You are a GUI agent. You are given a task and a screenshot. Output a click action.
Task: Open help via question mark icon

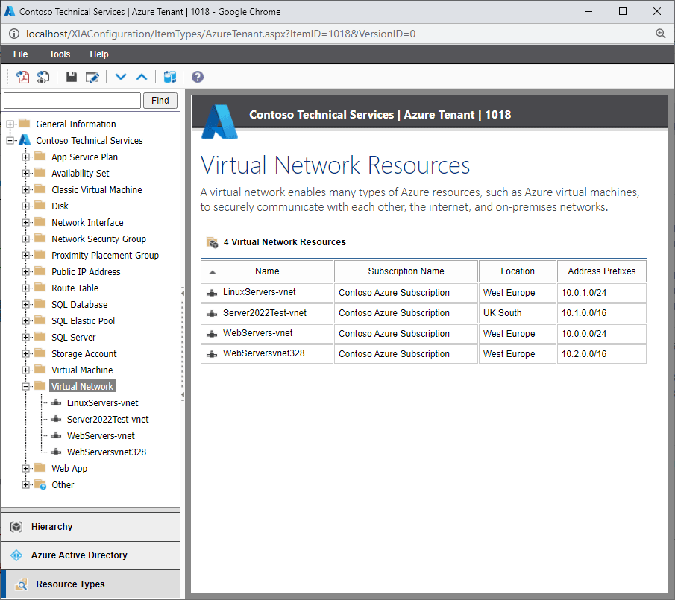(198, 77)
